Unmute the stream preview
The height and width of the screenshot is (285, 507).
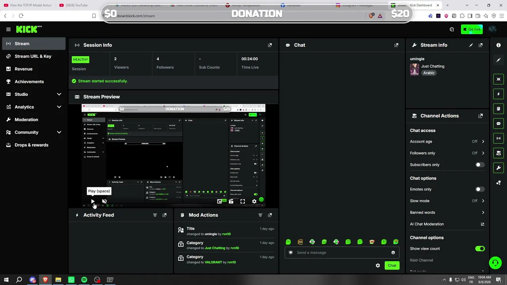pyautogui.click(x=104, y=201)
